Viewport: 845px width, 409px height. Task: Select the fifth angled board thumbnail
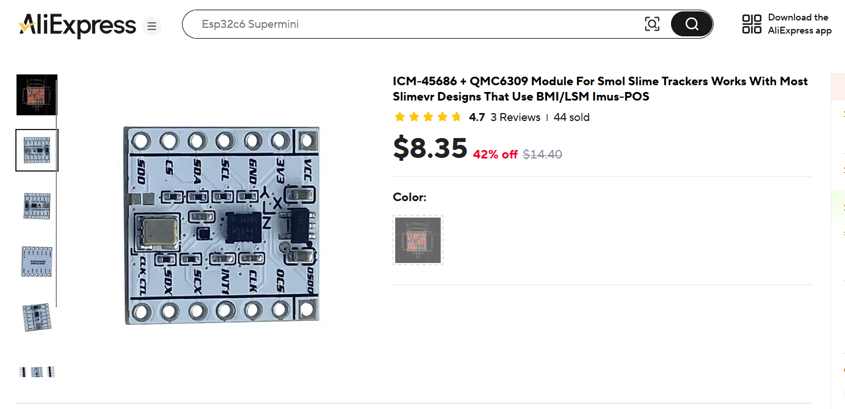pyautogui.click(x=37, y=317)
